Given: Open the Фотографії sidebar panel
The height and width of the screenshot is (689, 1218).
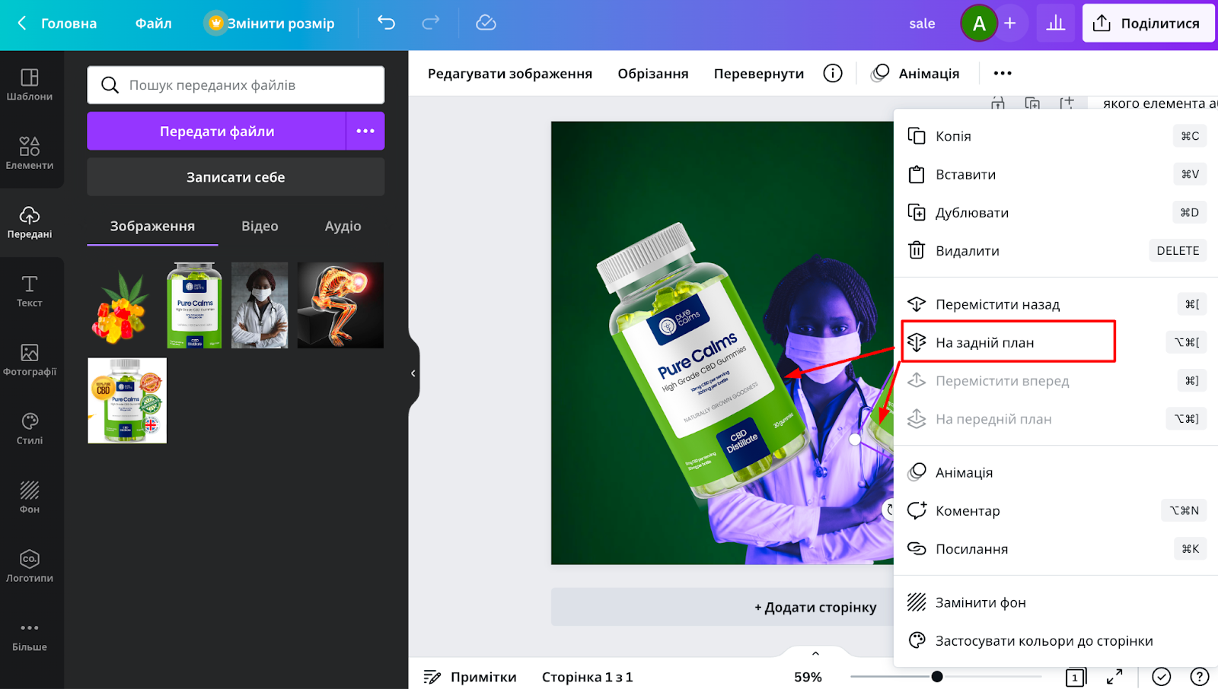Looking at the screenshot, I should pos(30,360).
